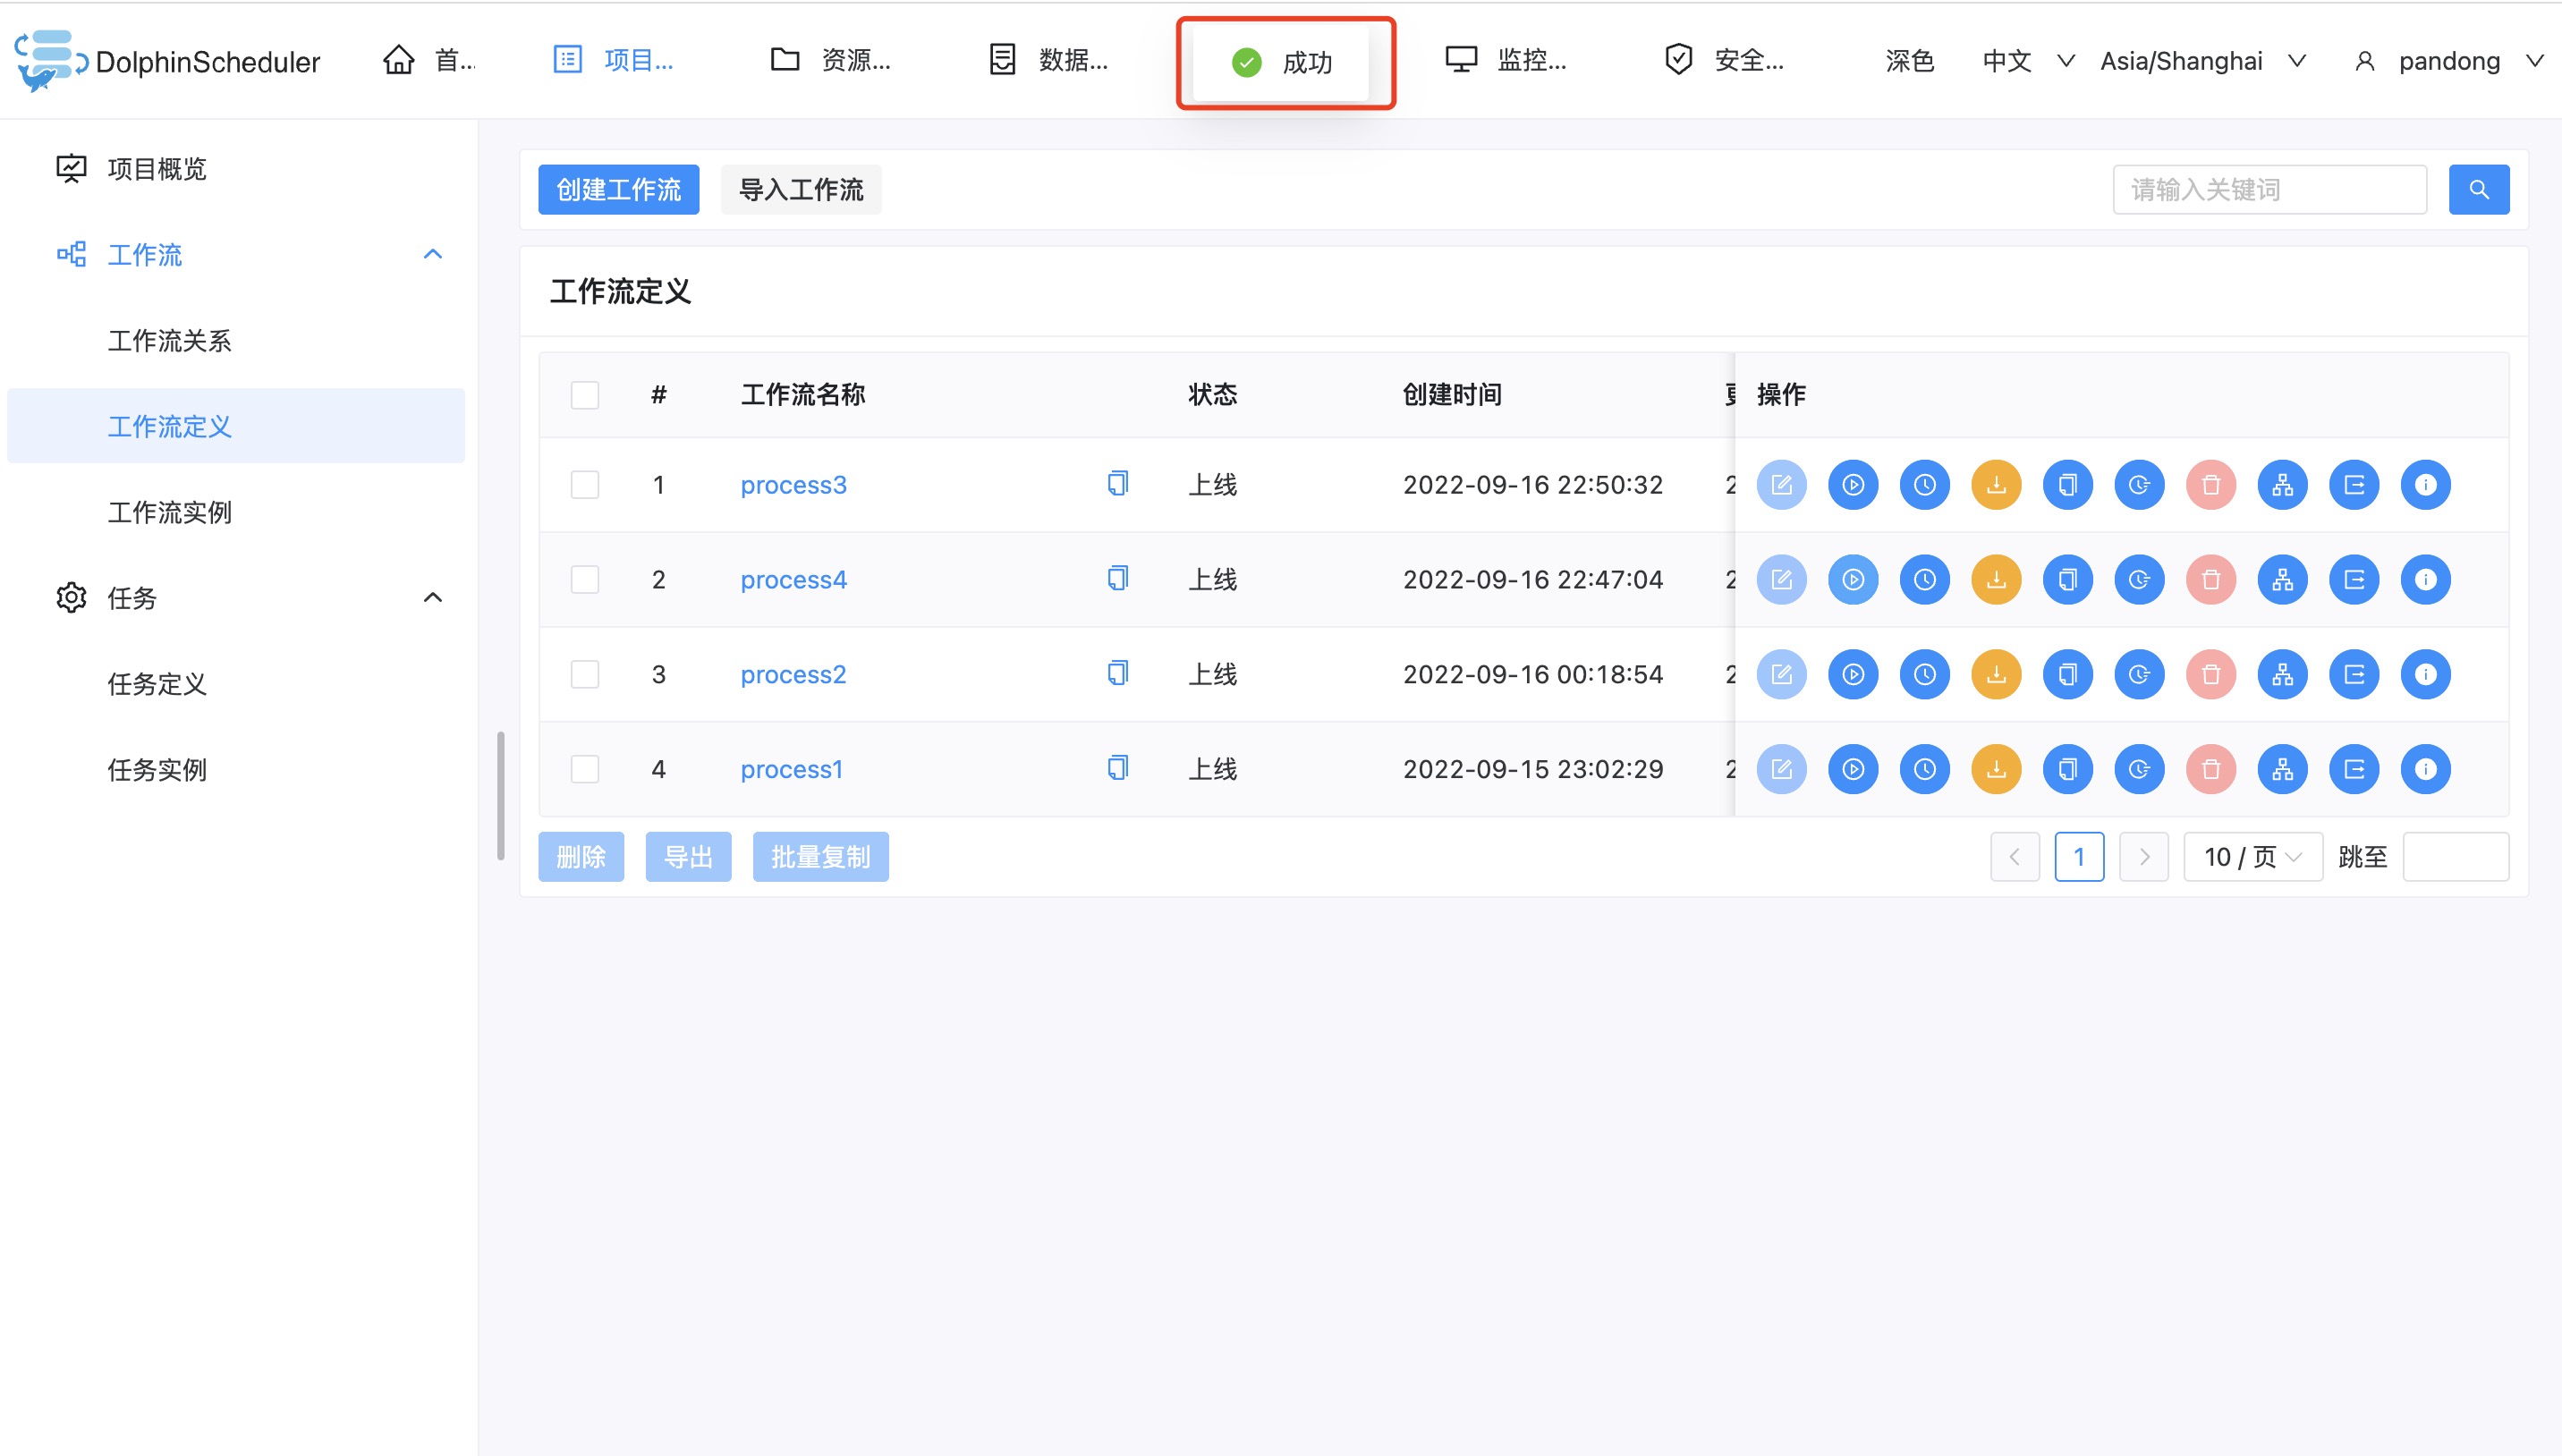Open 工作流实例 in the sidebar

tap(169, 512)
